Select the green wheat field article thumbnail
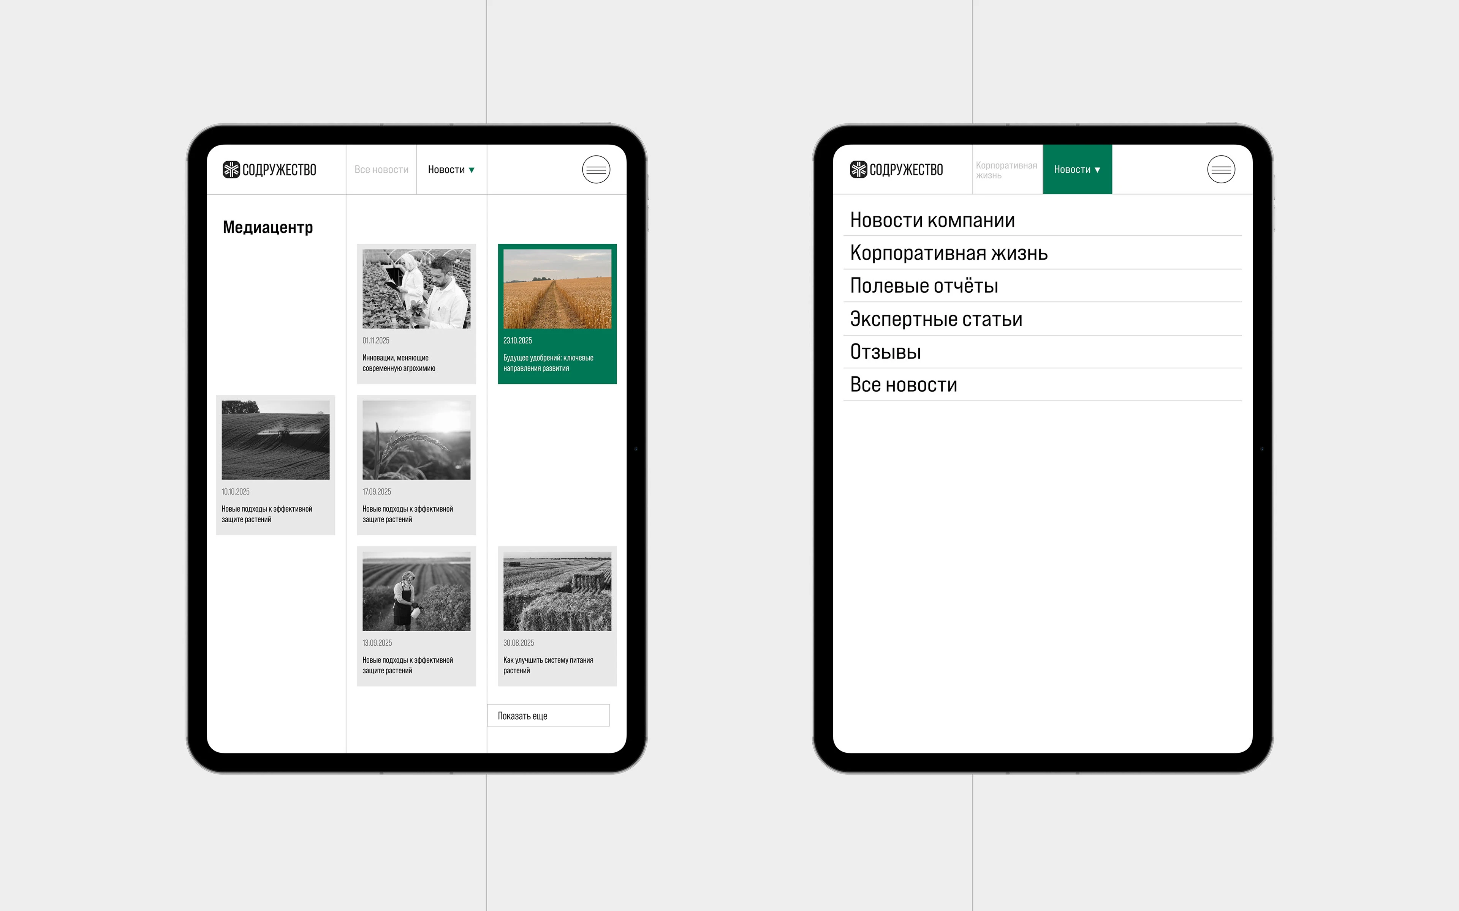The height and width of the screenshot is (911, 1459). (x=557, y=289)
